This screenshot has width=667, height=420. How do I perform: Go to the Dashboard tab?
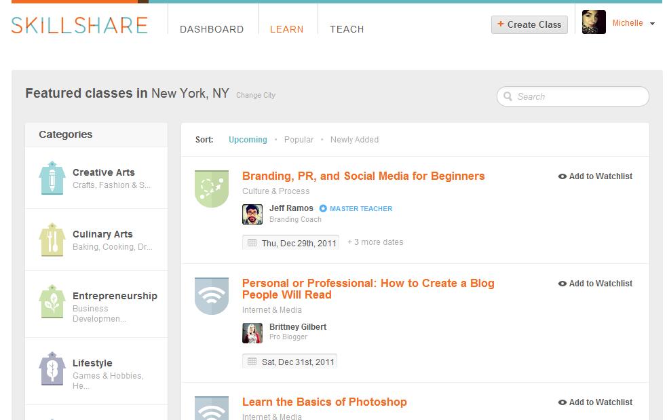tap(212, 29)
